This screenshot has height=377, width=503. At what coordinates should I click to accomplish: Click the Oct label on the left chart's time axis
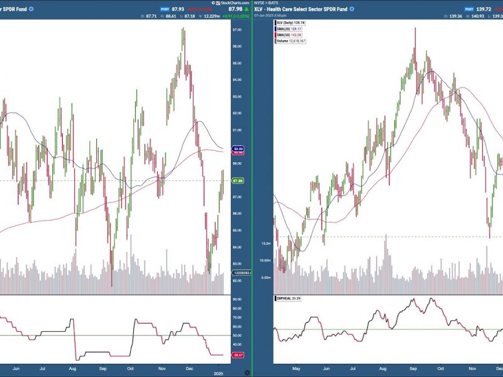point(130,369)
